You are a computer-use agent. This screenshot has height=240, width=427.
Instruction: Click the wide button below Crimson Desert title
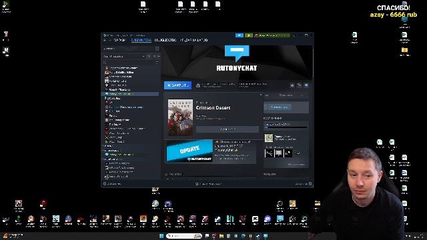point(228,129)
